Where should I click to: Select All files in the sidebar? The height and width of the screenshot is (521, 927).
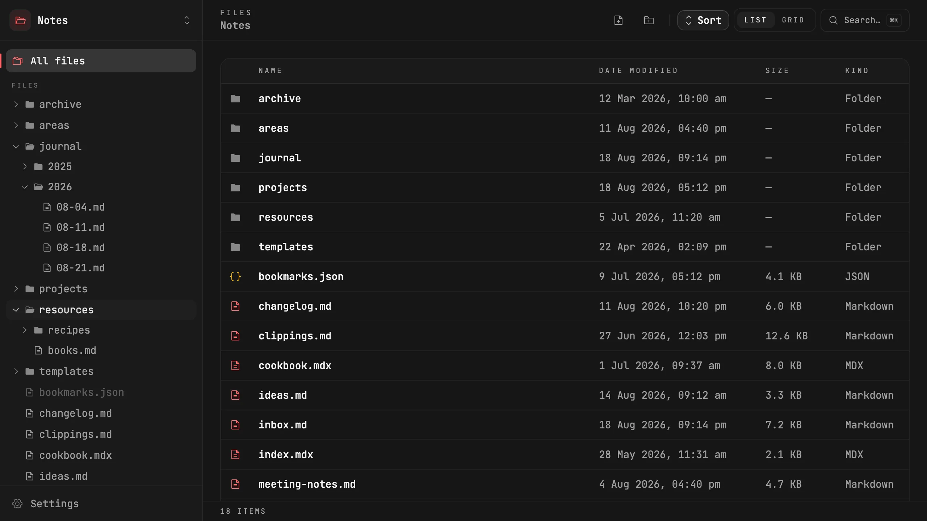click(101, 61)
